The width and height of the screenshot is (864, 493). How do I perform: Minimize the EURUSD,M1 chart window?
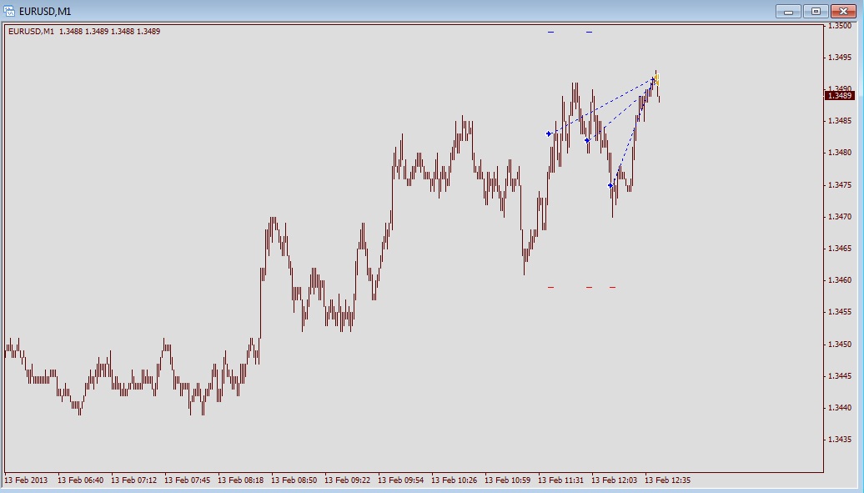pos(788,11)
